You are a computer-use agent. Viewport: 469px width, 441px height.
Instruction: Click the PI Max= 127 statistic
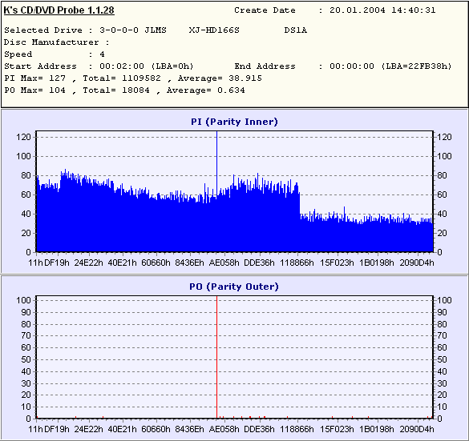(x=34, y=78)
